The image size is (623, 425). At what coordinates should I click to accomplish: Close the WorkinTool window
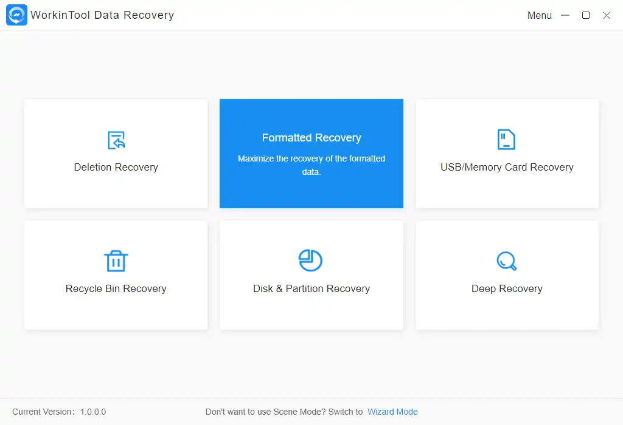tap(607, 15)
